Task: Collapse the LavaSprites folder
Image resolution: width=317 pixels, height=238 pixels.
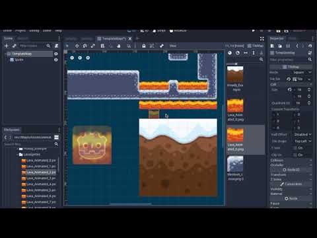Action: [x=17, y=155]
